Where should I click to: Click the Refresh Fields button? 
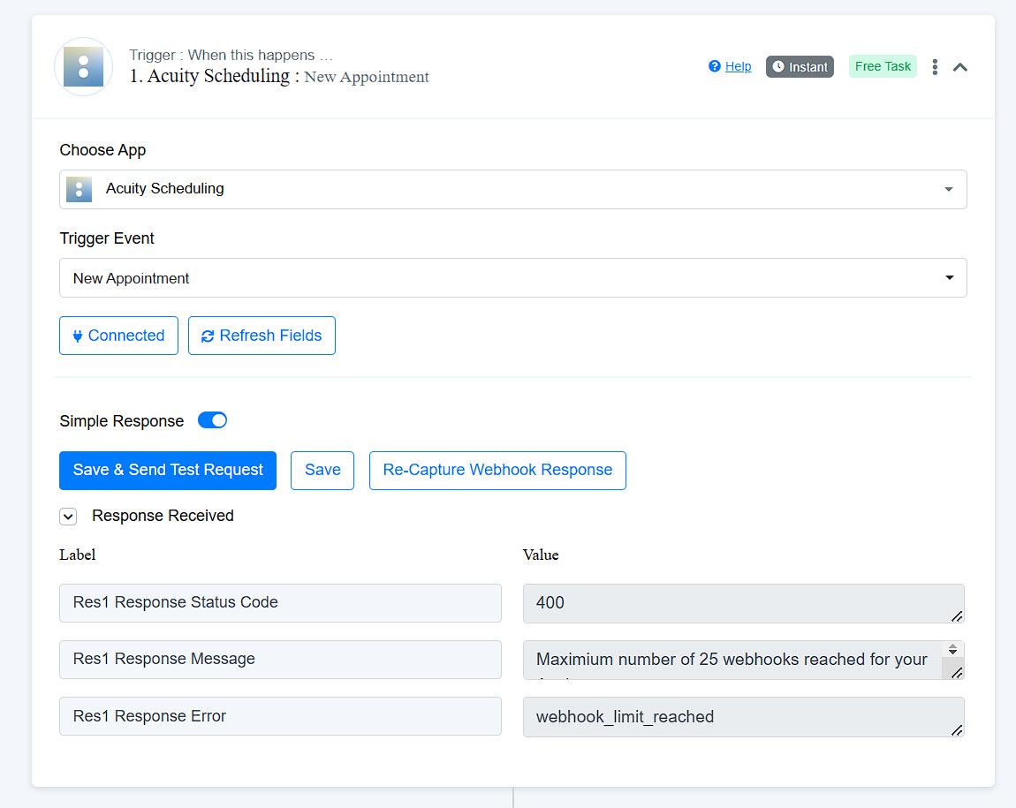point(262,336)
